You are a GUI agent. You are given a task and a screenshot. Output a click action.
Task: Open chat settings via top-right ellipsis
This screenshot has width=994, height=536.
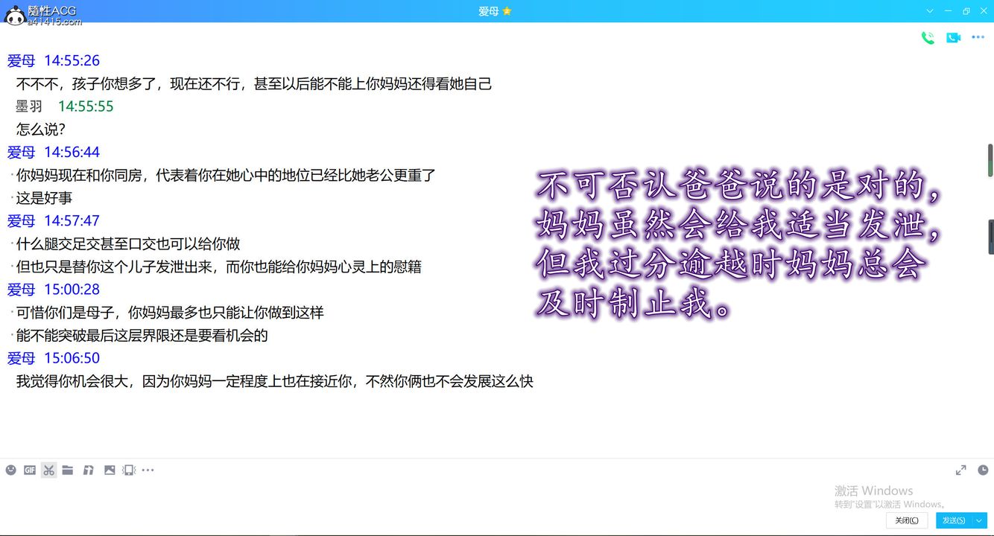978,37
